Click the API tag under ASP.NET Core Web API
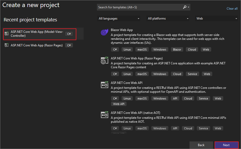Viewport: 241px width, 149px height. pyautogui.click(x=175, y=98)
